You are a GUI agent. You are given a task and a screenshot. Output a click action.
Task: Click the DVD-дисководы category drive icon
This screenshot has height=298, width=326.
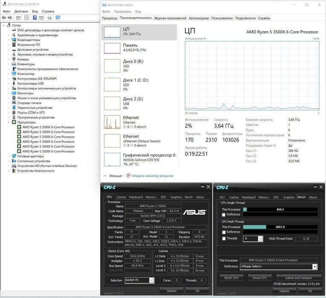coord(14,30)
